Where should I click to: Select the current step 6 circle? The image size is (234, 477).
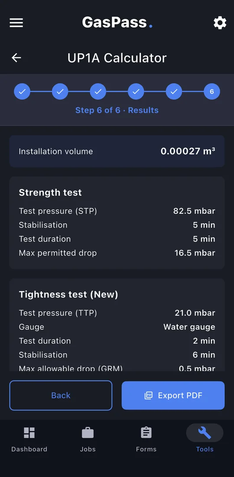click(x=212, y=91)
